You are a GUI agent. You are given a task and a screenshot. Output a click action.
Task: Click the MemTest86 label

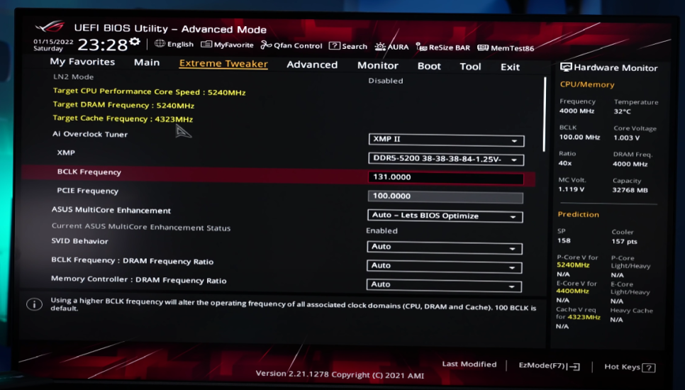512,48
